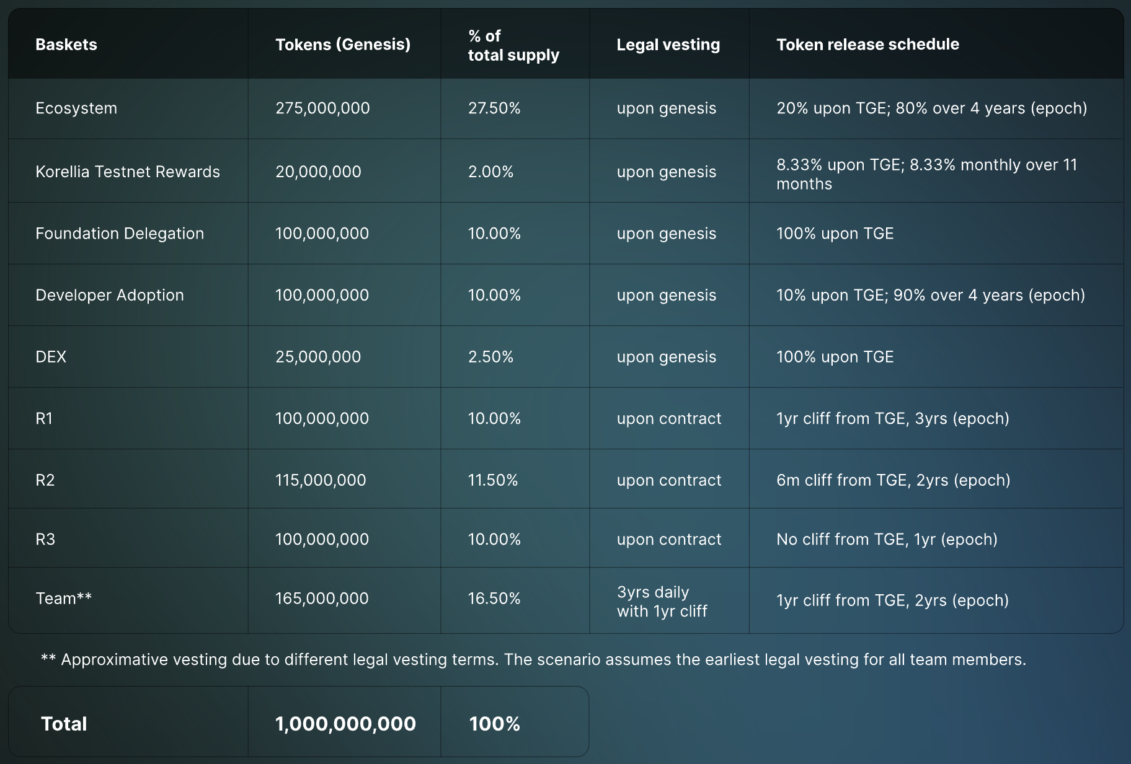The width and height of the screenshot is (1131, 764).
Task: Click DEX row's upon genesis cell
Action: 667,357
